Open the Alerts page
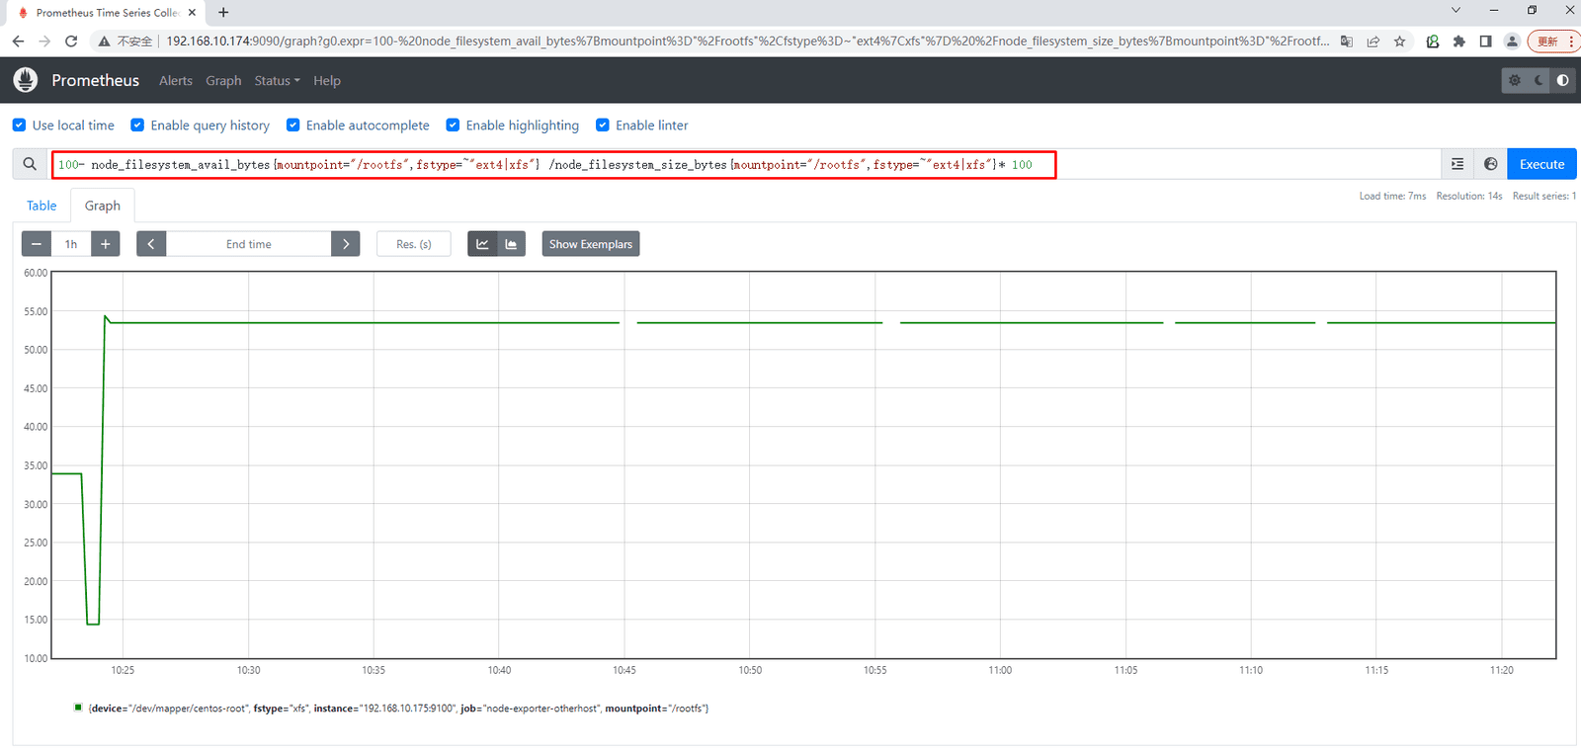Viewport: 1581px width, 753px height. [176, 81]
